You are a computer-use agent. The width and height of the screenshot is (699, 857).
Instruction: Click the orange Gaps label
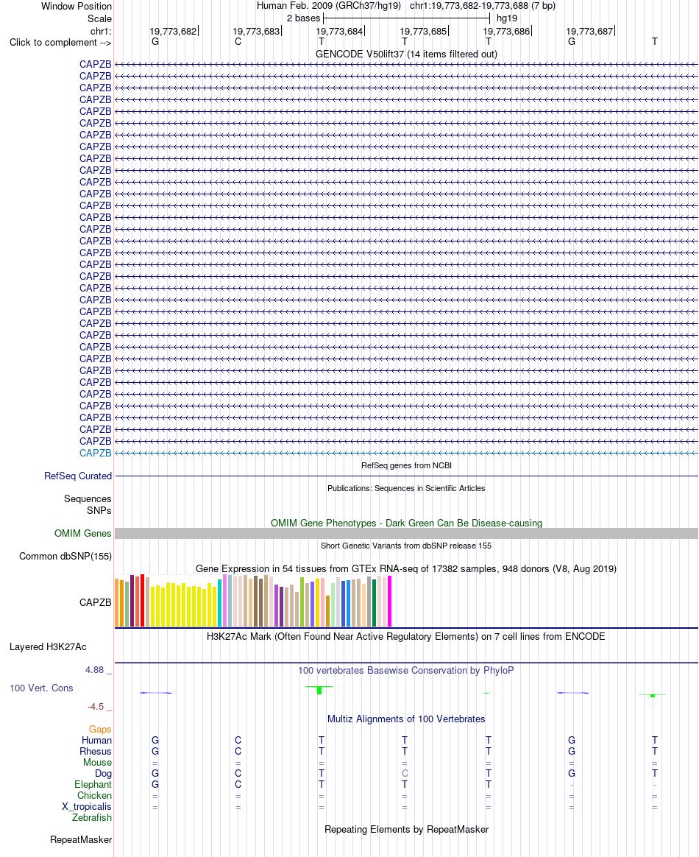coord(100,730)
